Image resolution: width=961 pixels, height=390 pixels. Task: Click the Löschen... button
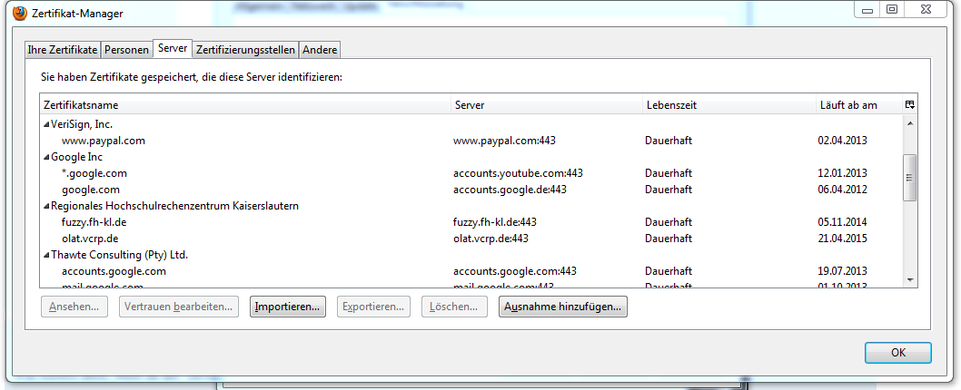[454, 307]
